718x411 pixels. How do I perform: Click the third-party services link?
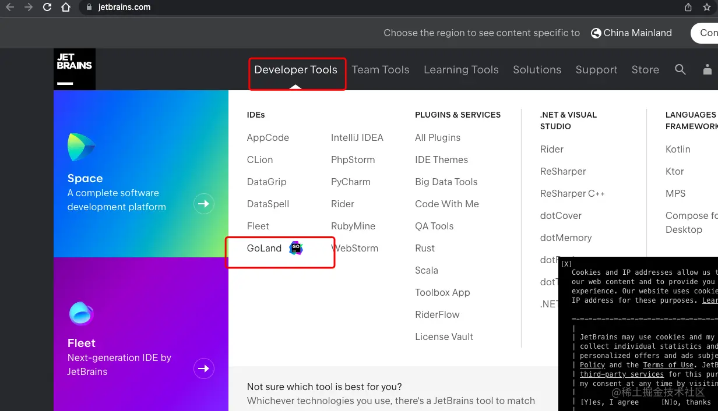point(622,374)
